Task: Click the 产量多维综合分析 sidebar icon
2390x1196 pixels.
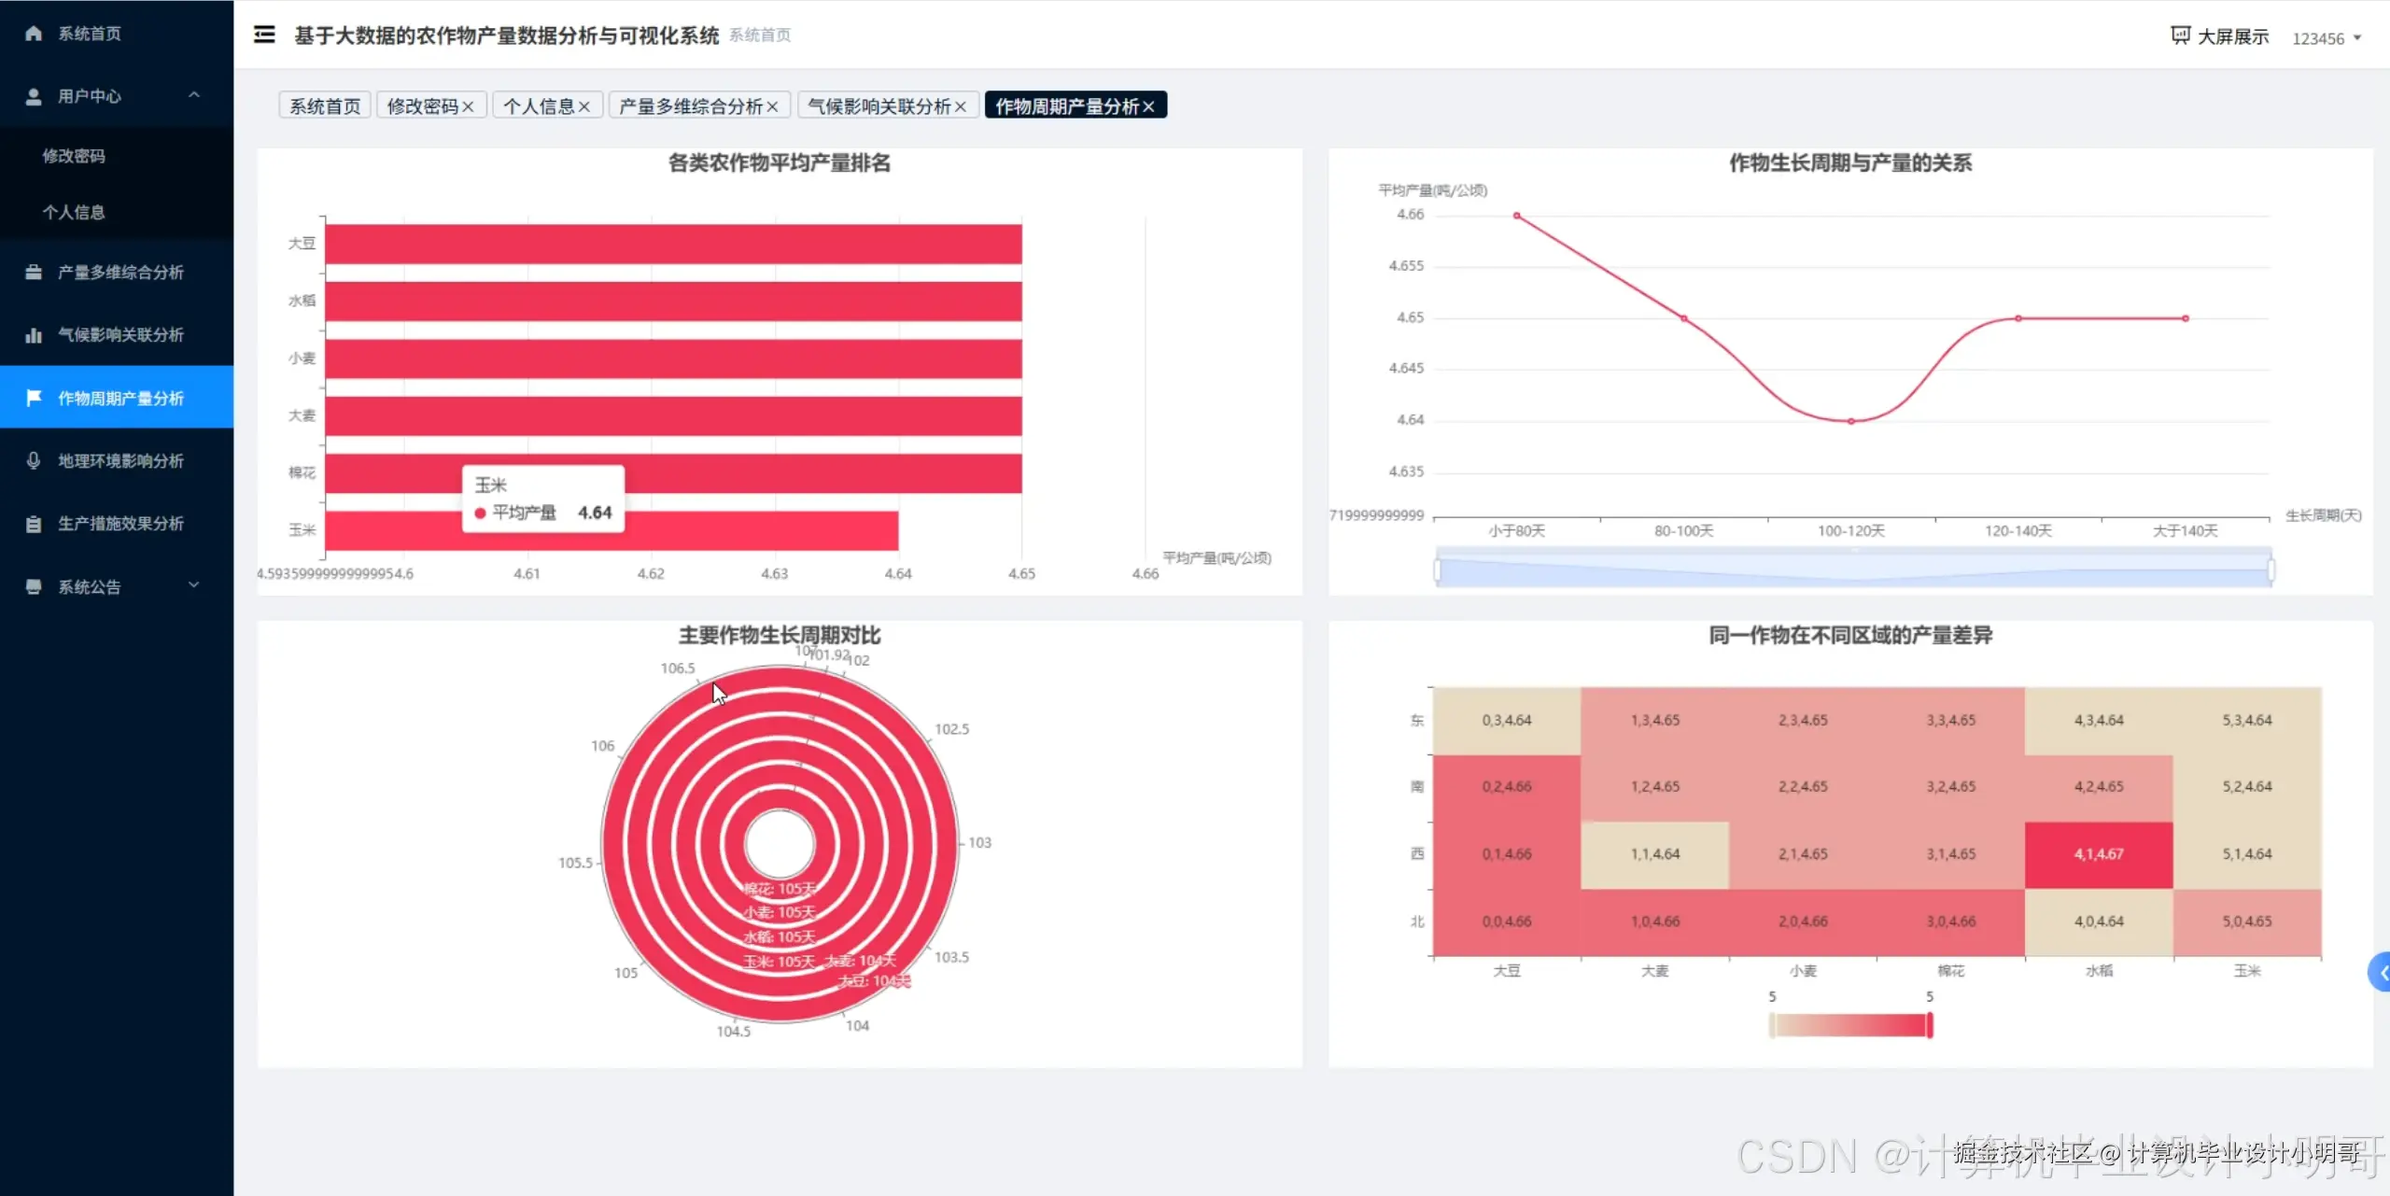Action: pos(33,271)
